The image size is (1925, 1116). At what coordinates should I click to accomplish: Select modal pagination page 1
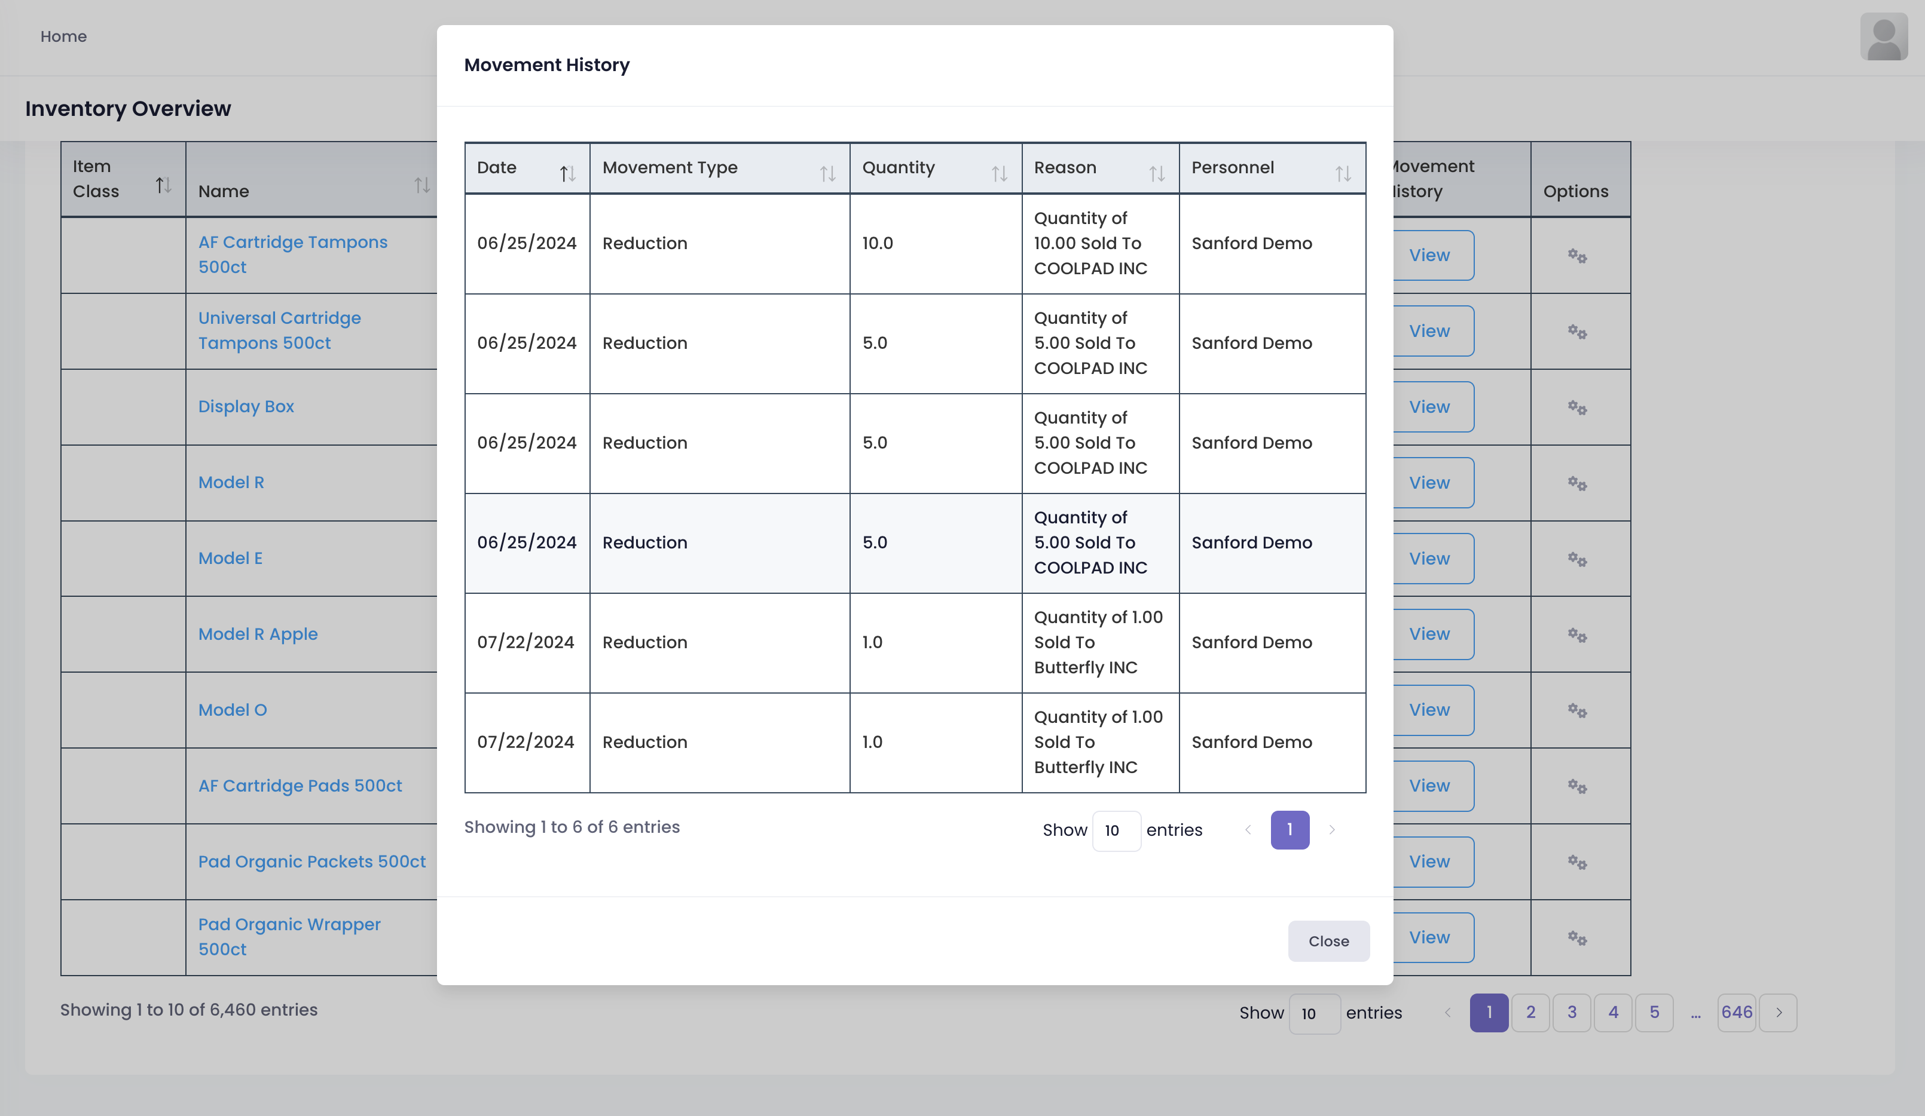click(1290, 830)
